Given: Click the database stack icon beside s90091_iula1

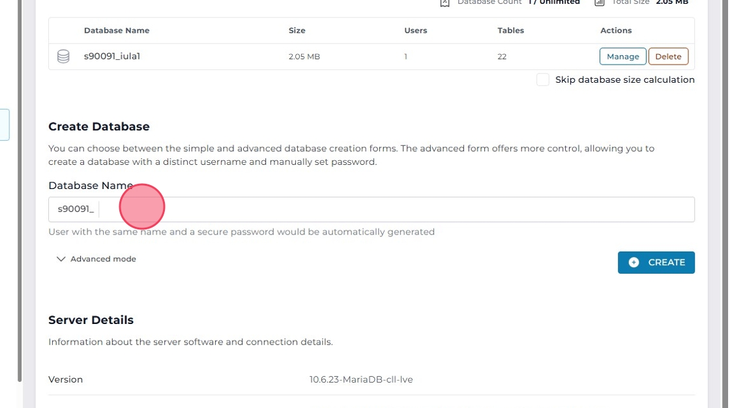Looking at the screenshot, I should pos(63,57).
